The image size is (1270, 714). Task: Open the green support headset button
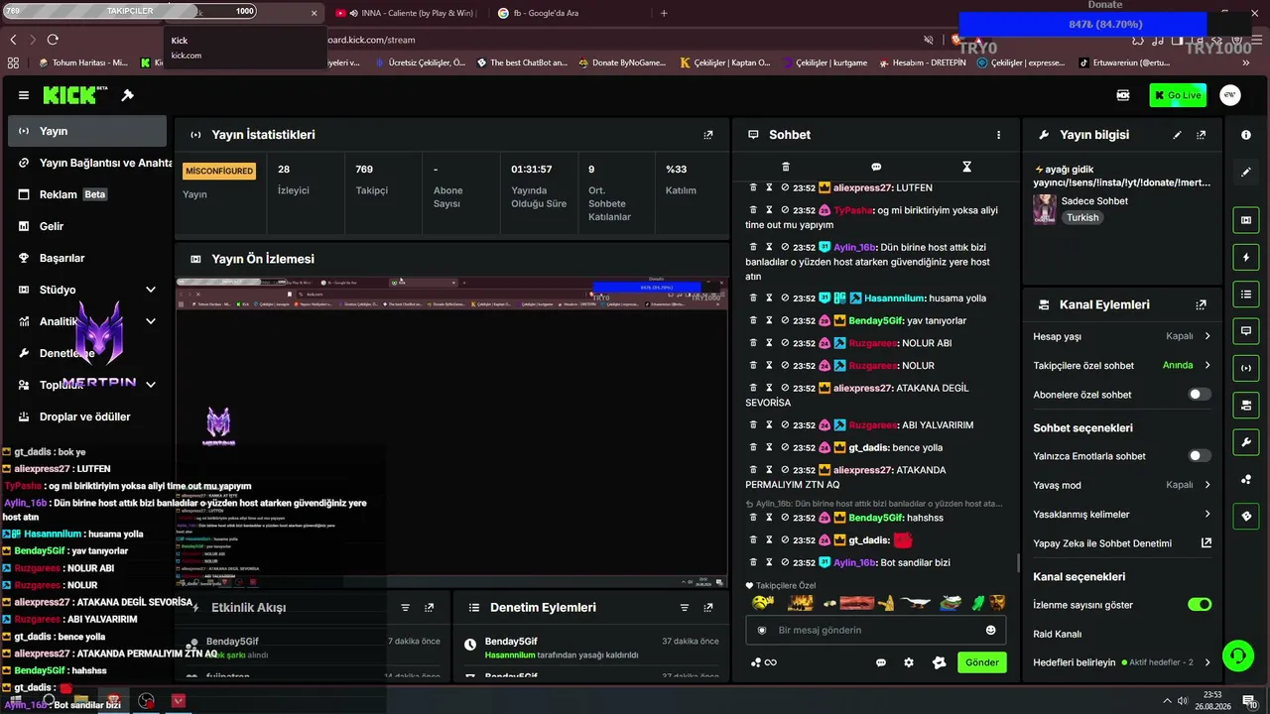coord(1237,655)
